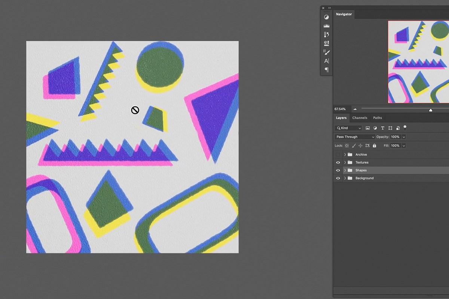The image size is (449, 299).
Task: Click the Opacity value field
Action: coord(395,137)
